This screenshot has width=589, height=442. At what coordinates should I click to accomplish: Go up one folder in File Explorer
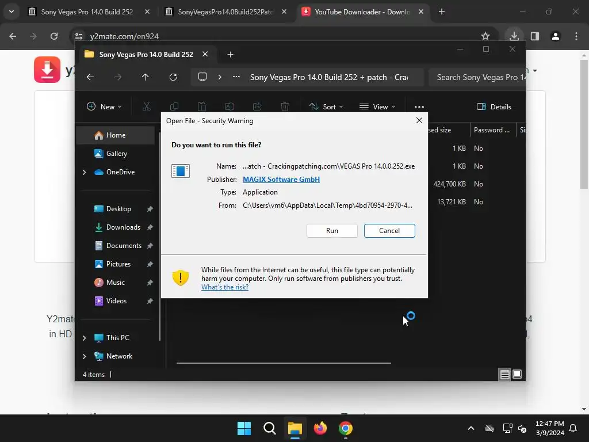pyautogui.click(x=145, y=77)
